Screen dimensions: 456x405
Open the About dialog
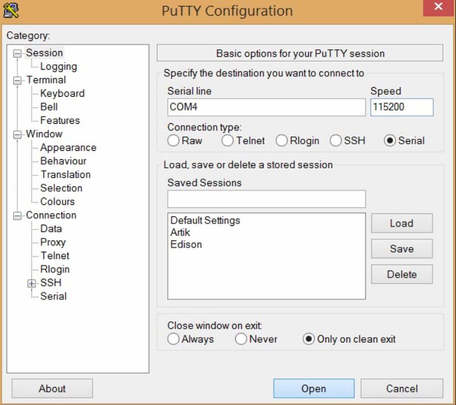[x=51, y=388]
